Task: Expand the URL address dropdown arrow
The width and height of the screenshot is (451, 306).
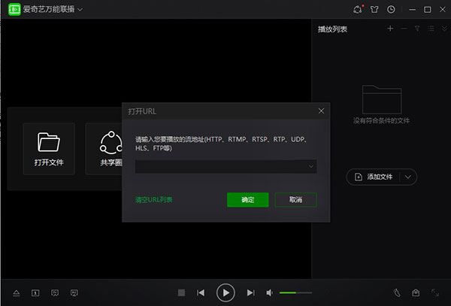Action: 310,165
